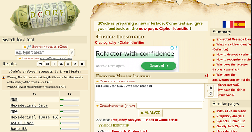252x132 pixels.
Task: Print the results with printer icon
Action: (61, 64)
